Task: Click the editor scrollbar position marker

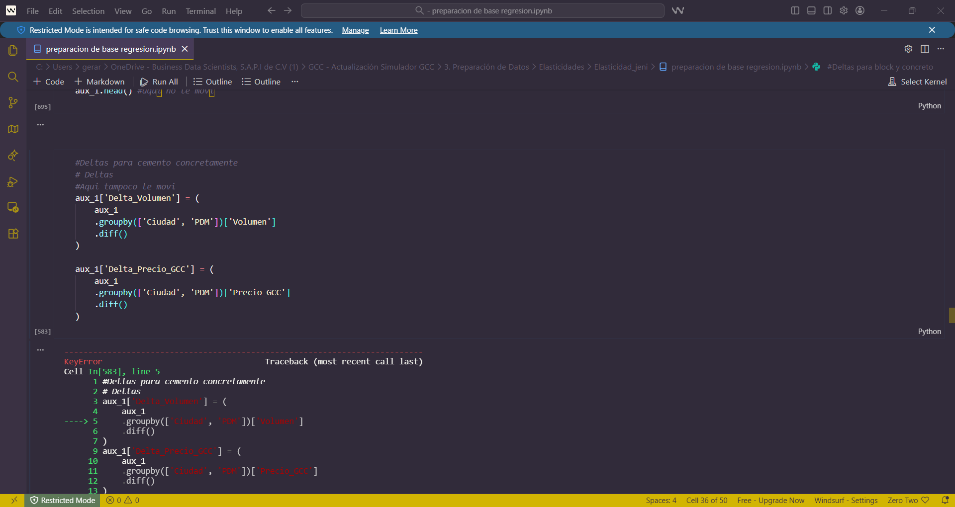Action: [952, 315]
